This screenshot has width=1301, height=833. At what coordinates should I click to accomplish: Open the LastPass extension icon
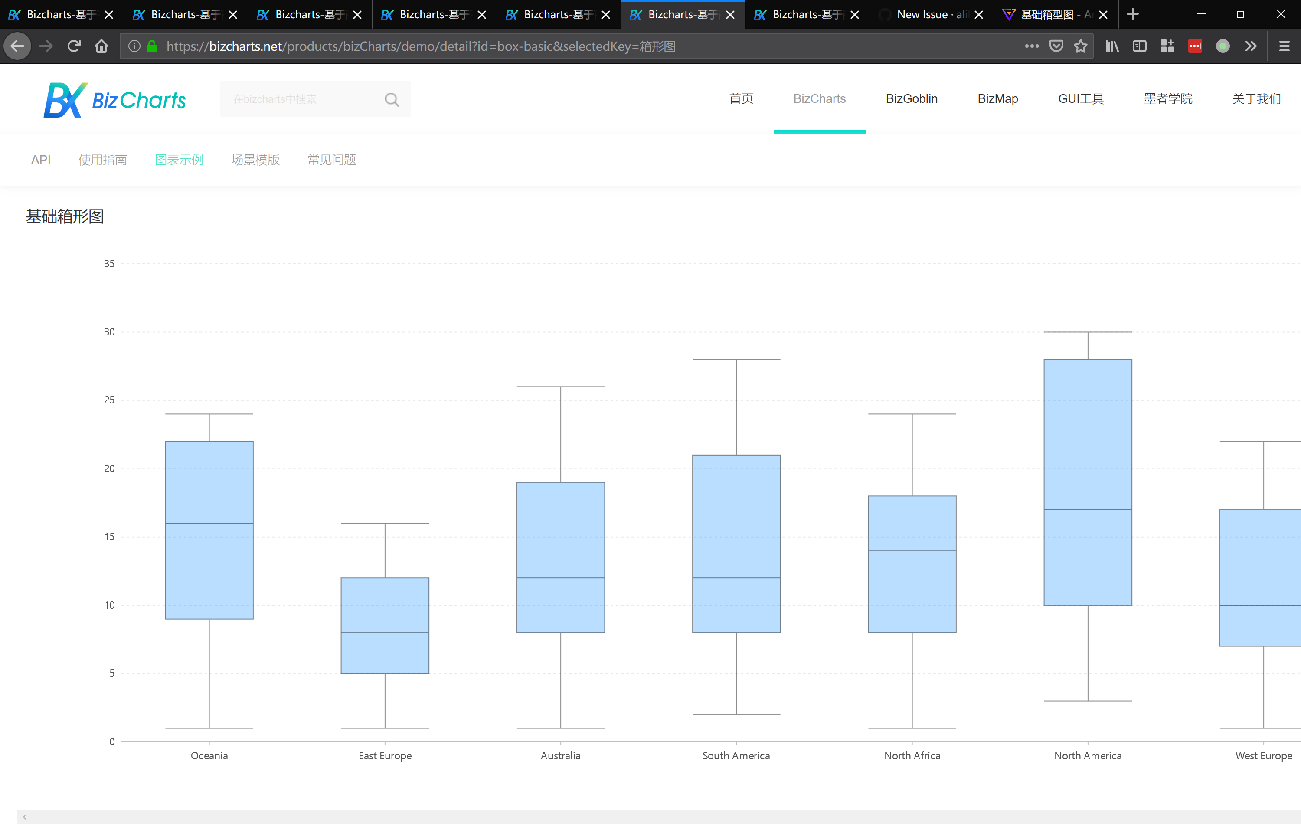point(1195,46)
